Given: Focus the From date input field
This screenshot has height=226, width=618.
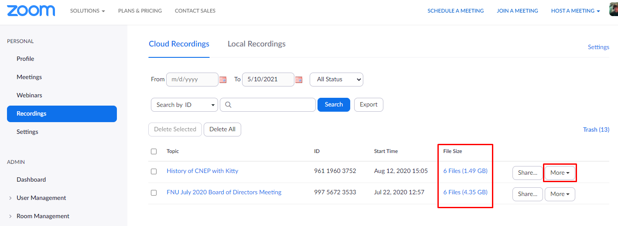Looking at the screenshot, I should (192, 80).
